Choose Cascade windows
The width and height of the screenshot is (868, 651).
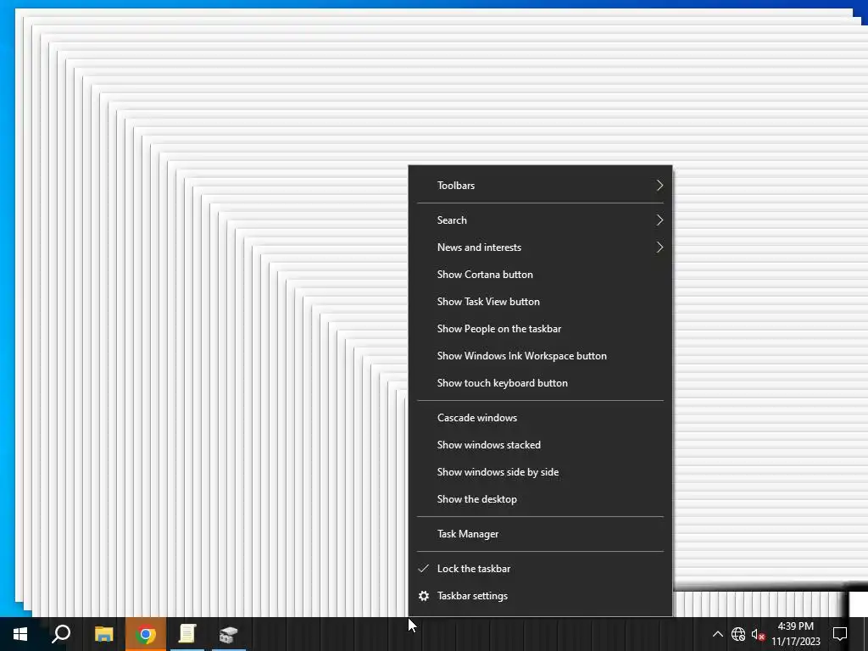(x=540, y=418)
